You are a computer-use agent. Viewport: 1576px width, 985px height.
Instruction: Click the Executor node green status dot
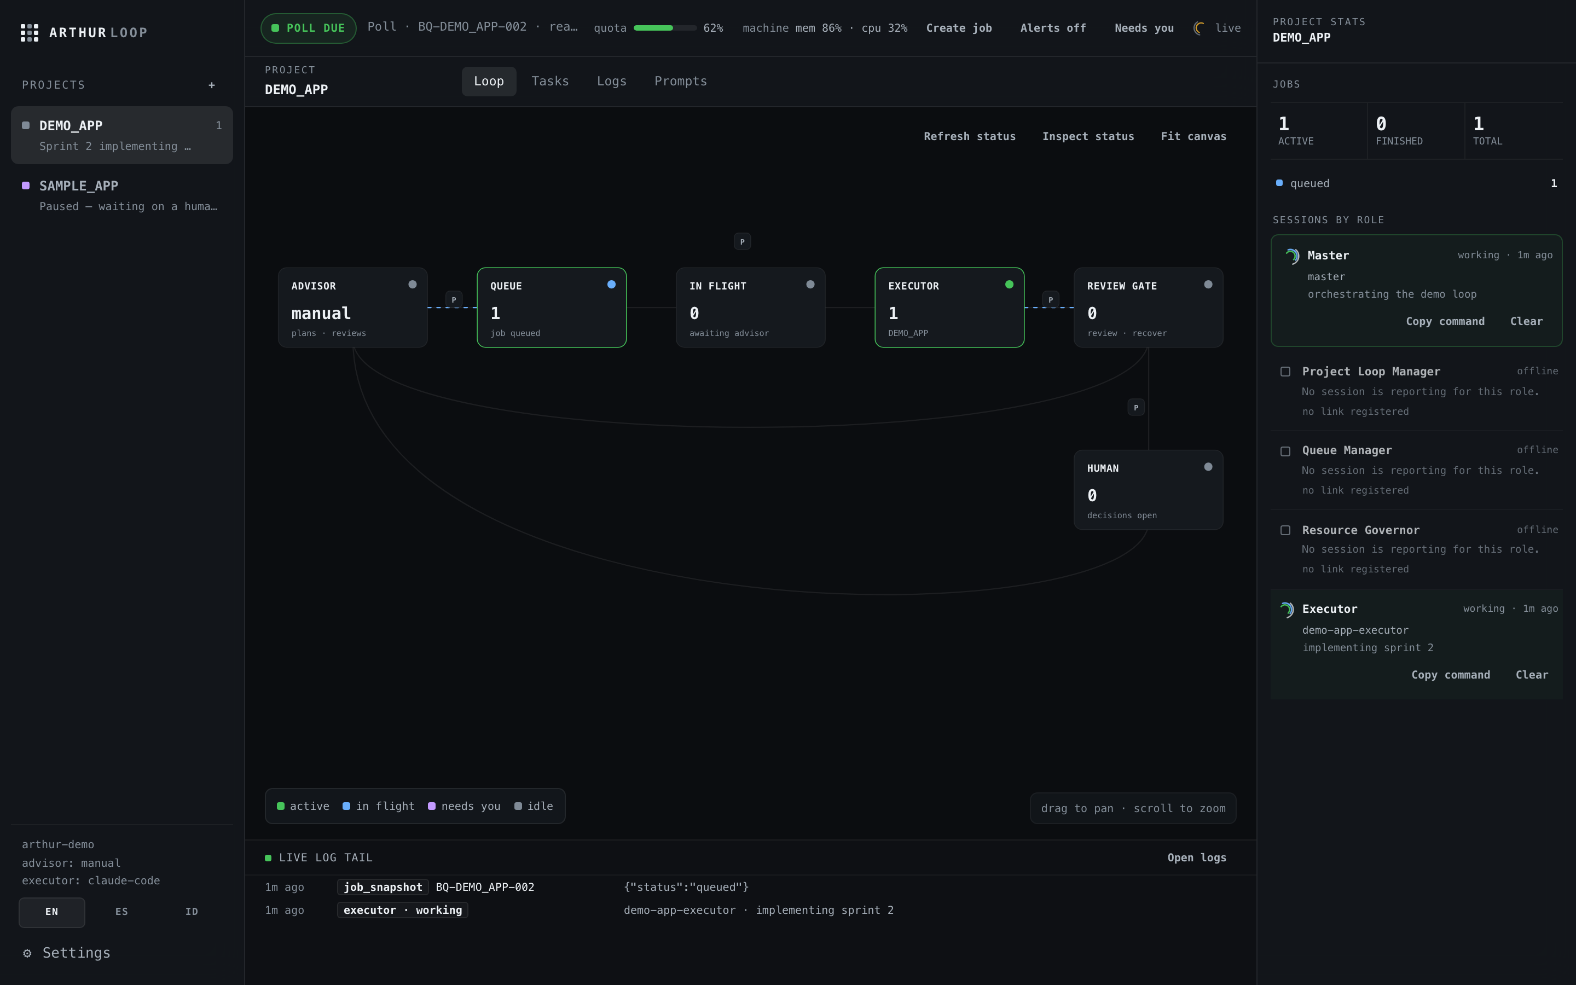[x=1010, y=284]
